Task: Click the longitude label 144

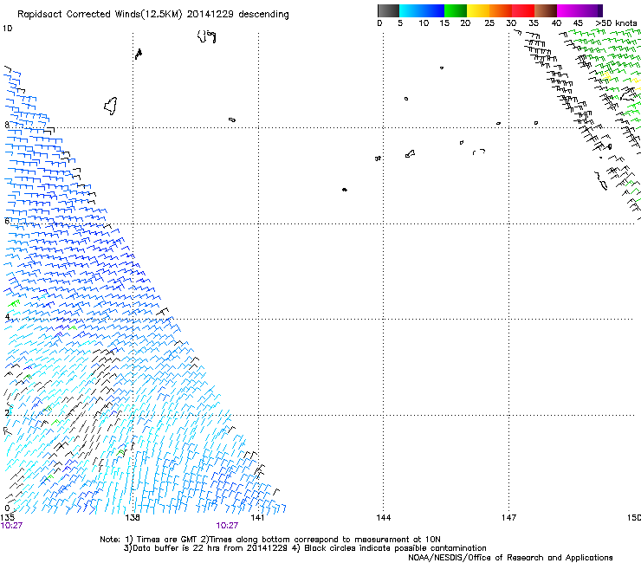Action: pyautogui.click(x=384, y=518)
